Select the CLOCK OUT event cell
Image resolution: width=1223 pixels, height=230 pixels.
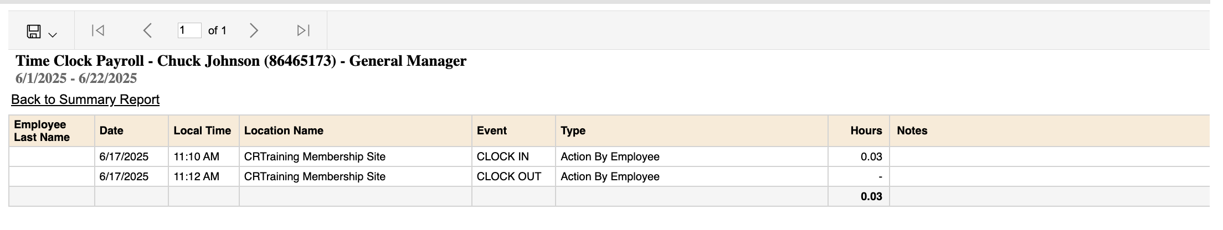pos(513,177)
